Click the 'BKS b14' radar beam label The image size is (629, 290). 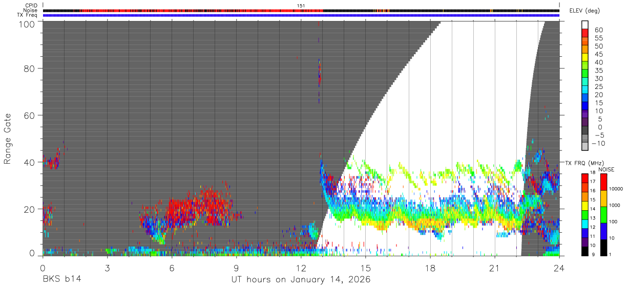click(61, 279)
